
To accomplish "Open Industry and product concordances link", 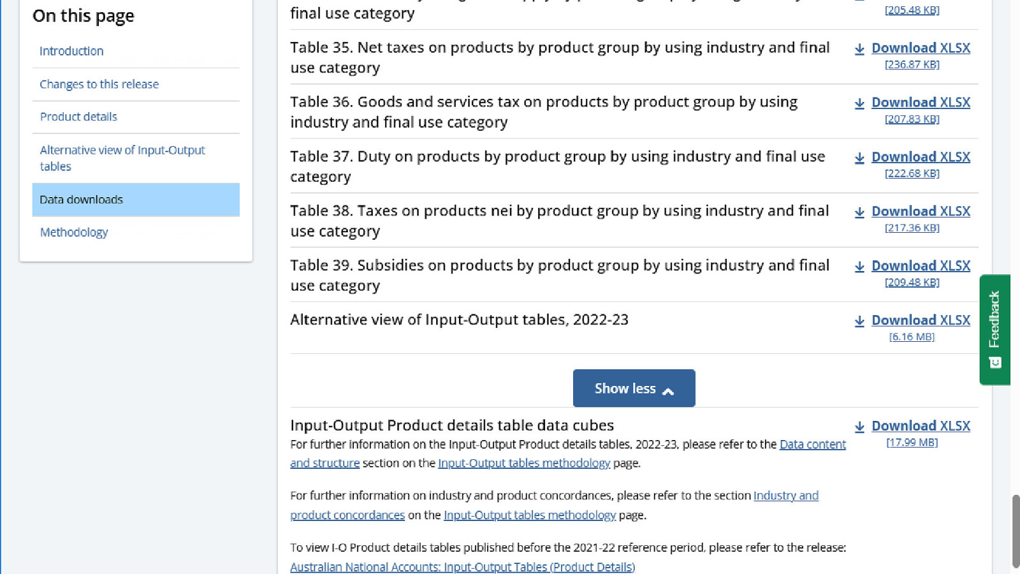I will [555, 505].
